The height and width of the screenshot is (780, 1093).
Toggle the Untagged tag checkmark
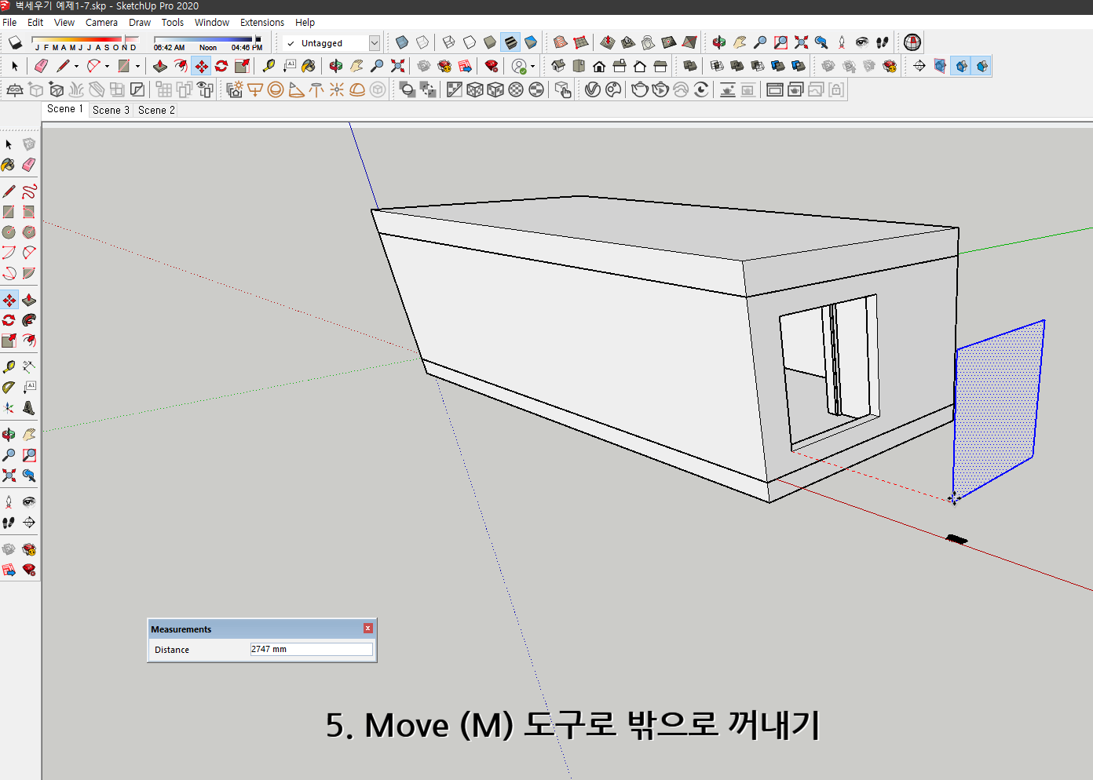(291, 43)
